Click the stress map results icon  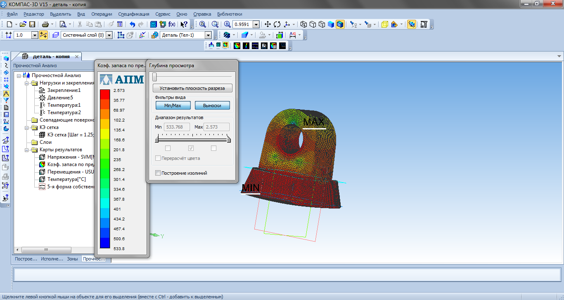tap(237, 45)
